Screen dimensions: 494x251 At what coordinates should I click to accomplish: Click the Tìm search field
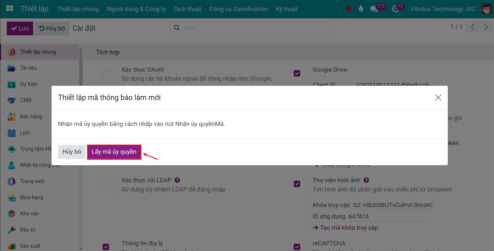click(250, 28)
